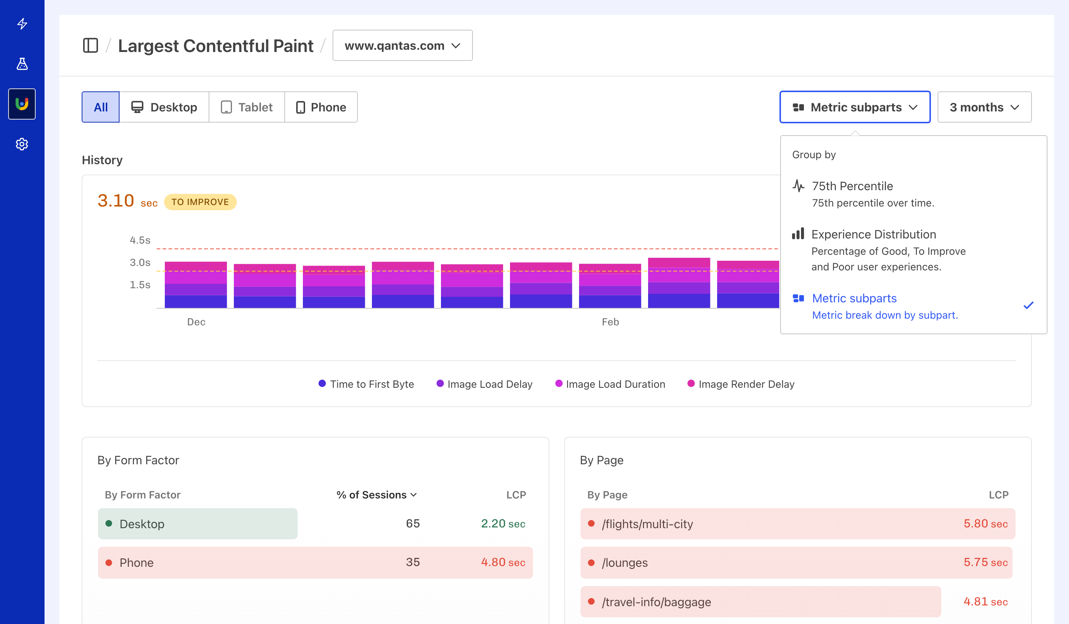Switch to the Phone device tab
This screenshot has height=624, width=1069.
pyautogui.click(x=321, y=107)
